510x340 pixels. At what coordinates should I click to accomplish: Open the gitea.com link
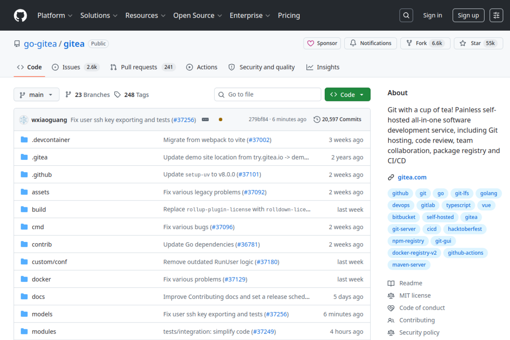click(x=412, y=177)
